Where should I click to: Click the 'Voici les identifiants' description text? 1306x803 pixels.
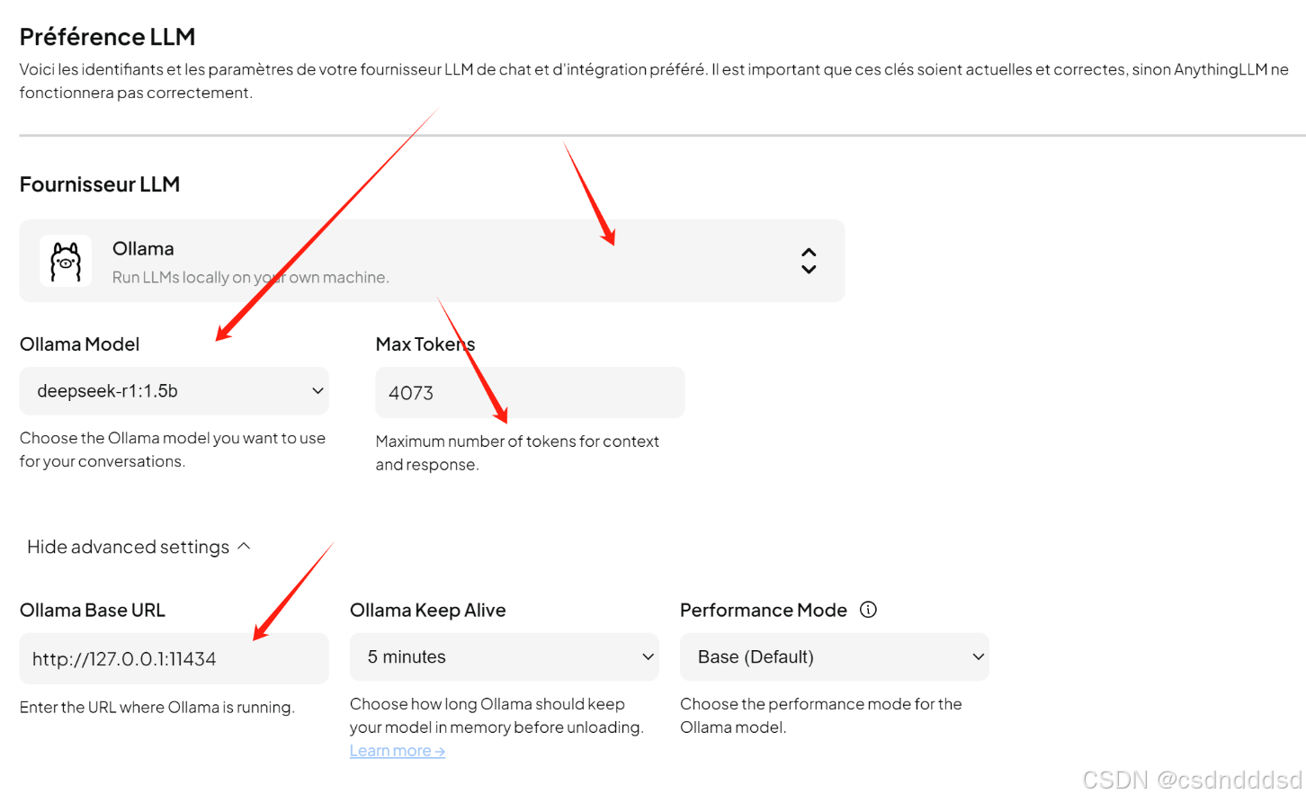654,81
